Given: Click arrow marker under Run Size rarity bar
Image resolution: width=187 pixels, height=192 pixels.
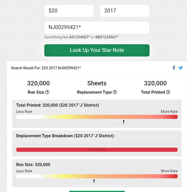Looking at the screenshot, I should point(94,181).
